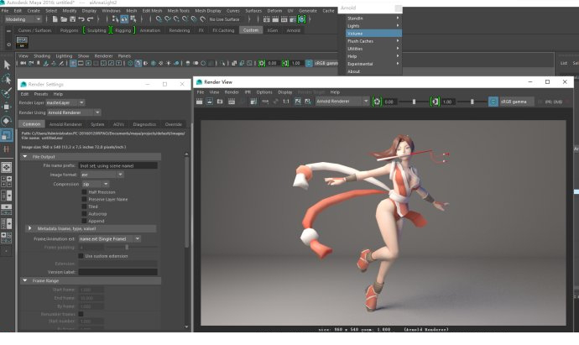Click the Open Scene folder icon
Image resolution: width=579 pixels, height=345 pixels.
coord(64,19)
